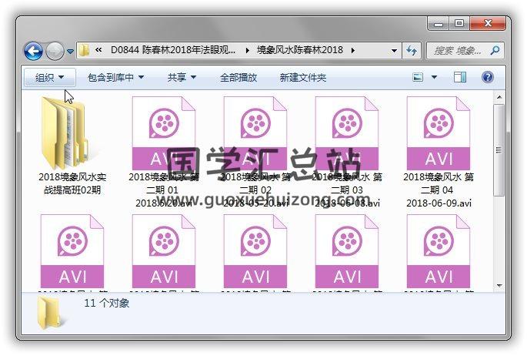Image resolution: width=527 pixels, height=356 pixels.
Task: Expand arrow after D0844 path segment
Action: pos(248,51)
